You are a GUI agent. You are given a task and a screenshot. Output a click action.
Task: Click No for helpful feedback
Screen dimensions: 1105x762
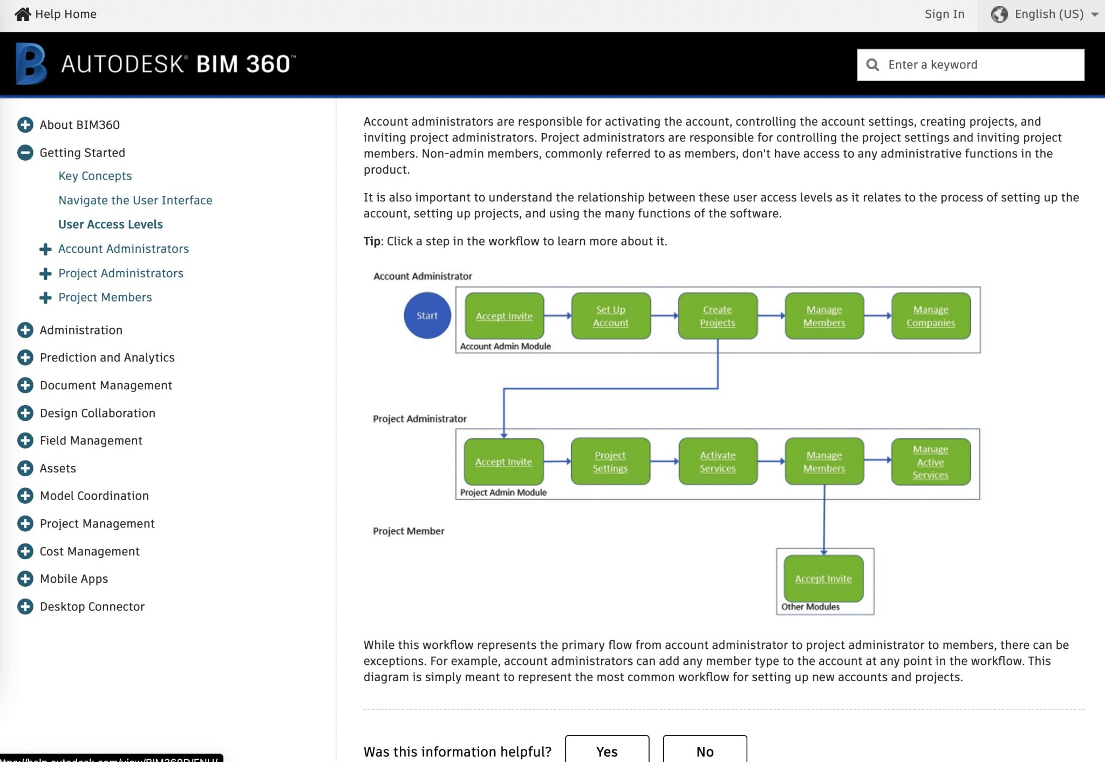pos(705,750)
